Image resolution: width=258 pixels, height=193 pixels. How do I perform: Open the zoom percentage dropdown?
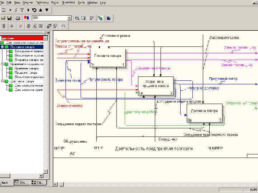69,18
